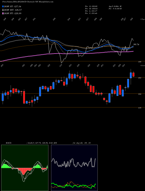Click the 'Pre O: 133.03' open value
The height and width of the screenshot is (191, 145).
click(x=91, y=6)
